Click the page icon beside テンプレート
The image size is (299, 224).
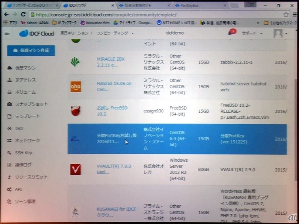pyautogui.click(x=9, y=116)
